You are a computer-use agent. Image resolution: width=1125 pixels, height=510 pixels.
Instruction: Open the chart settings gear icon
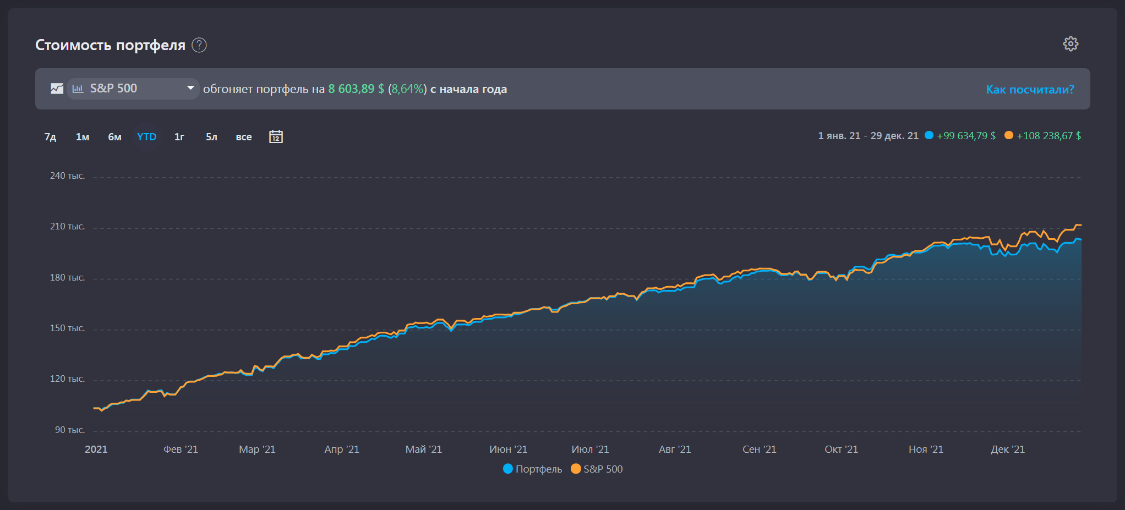coord(1070,44)
